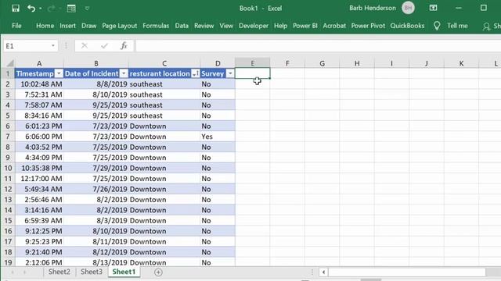This screenshot has height=281, width=501.
Task: Open the QuickBooks ribbon tab
Action: point(407,26)
